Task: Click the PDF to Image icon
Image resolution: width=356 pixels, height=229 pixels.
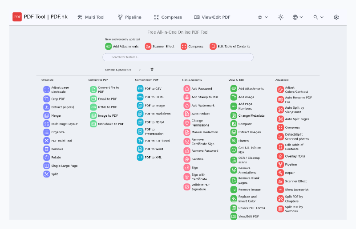Action: coord(140,105)
